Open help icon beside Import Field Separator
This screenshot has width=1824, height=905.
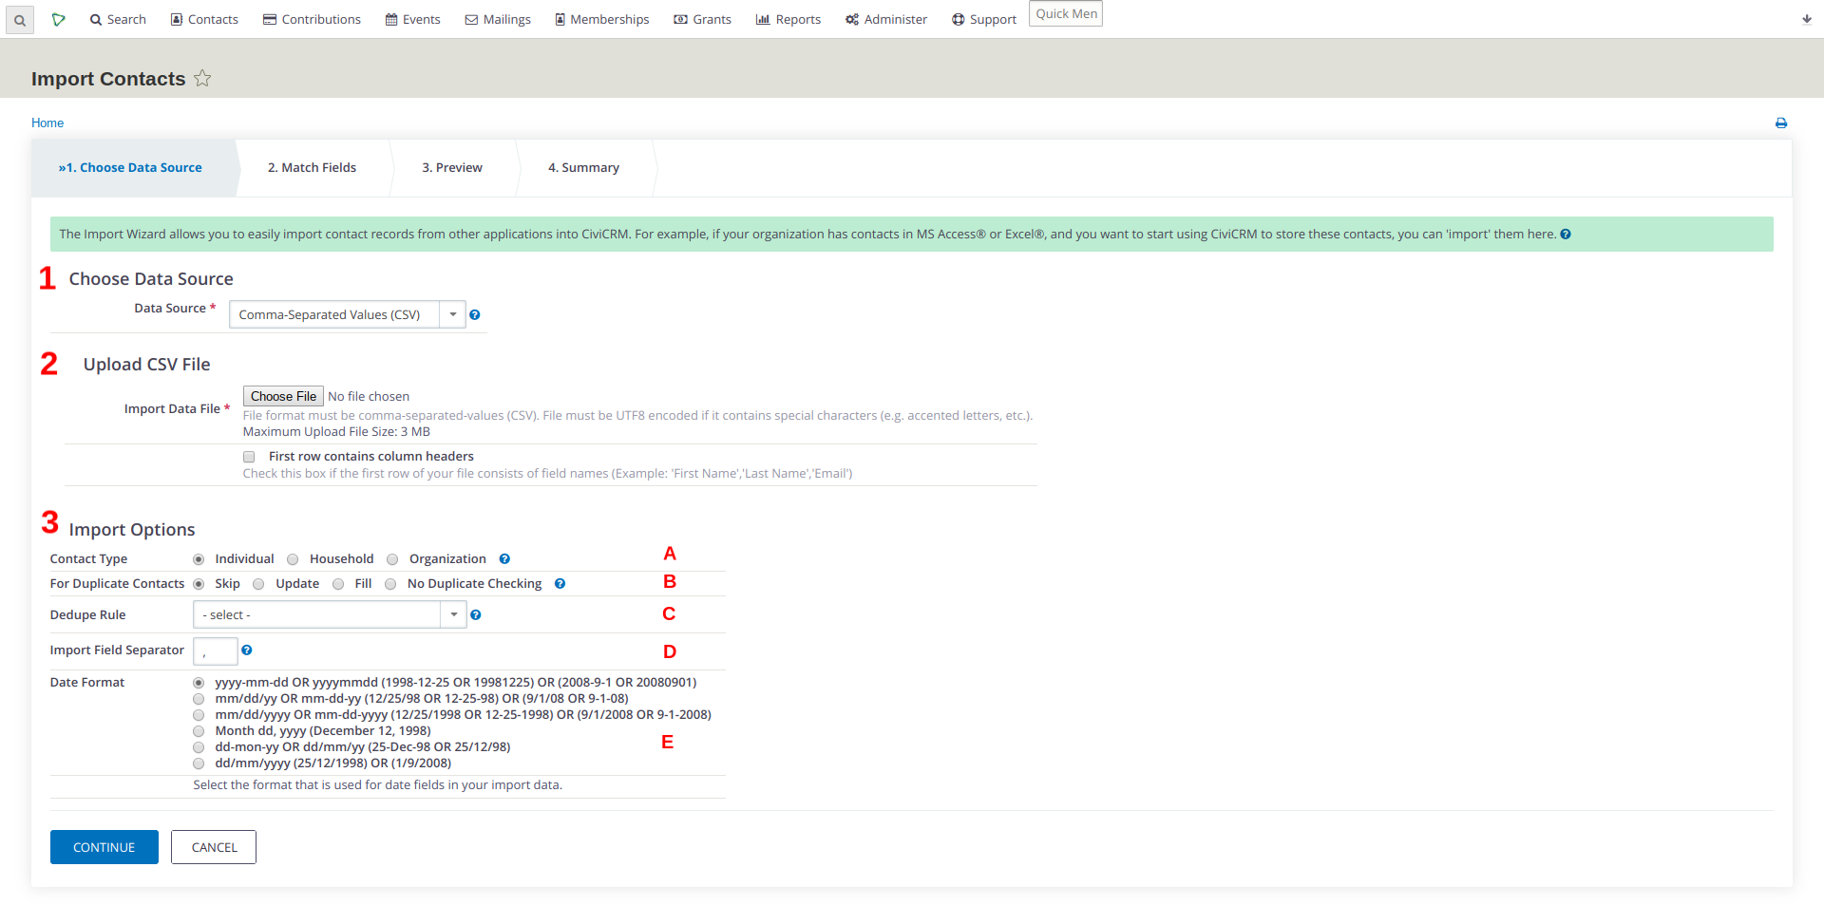pyautogui.click(x=247, y=650)
